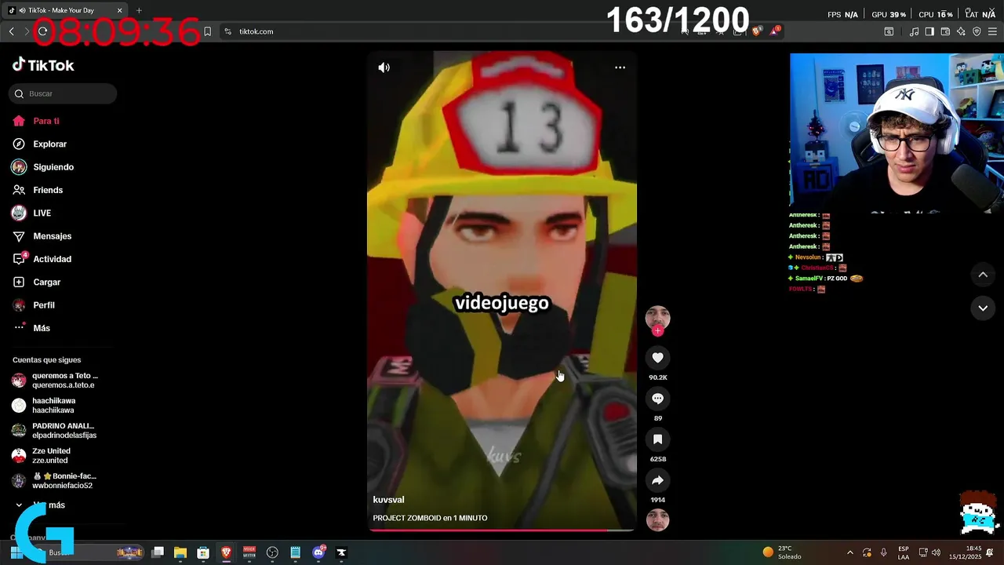Image resolution: width=1004 pixels, height=565 pixels.
Task: Save the video with the bookmark icon
Action: (x=657, y=439)
